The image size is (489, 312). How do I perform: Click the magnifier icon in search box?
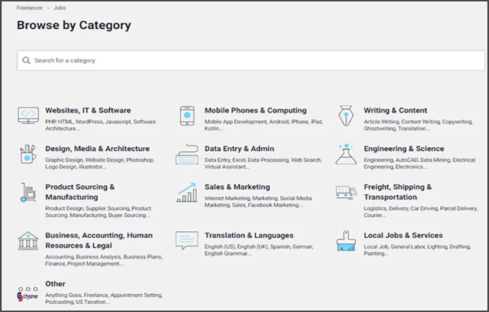26,61
